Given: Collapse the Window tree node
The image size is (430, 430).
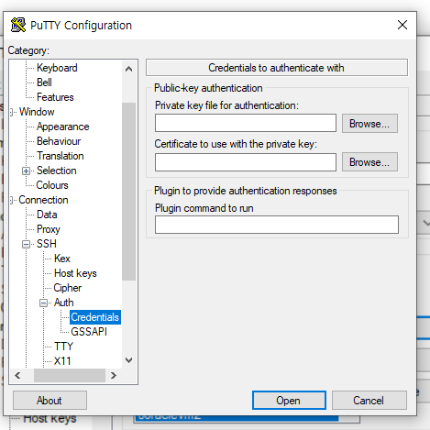Looking at the screenshot, I should click(12, 112).
